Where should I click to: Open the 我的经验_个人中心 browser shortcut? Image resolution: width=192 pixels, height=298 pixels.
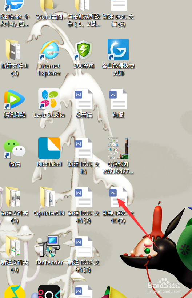coord(14,5)
